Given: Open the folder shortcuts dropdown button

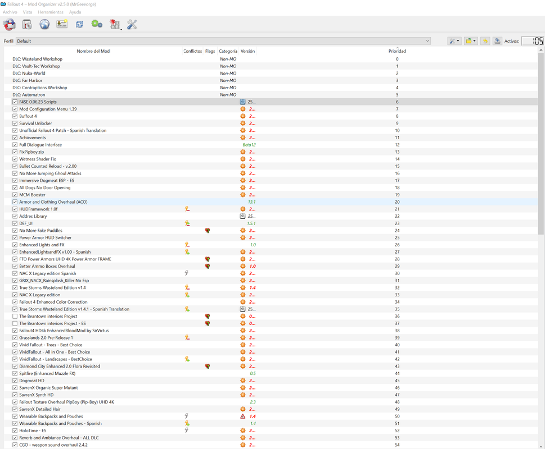Looking at the screenshot, I should coord(471,41).
